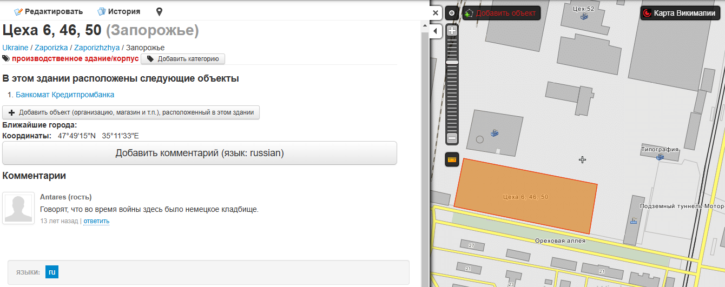The image size is (725, 287).
Task: Zoom in with plus button
Action: click(x=452, y=31)
